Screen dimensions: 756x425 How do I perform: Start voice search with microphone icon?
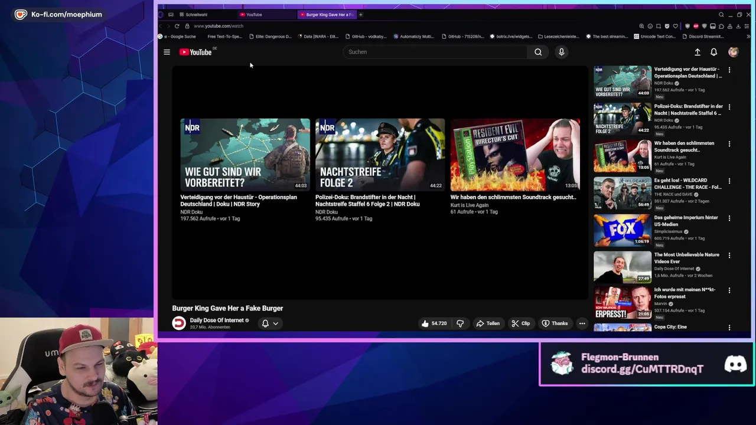[x=561, y=52]
